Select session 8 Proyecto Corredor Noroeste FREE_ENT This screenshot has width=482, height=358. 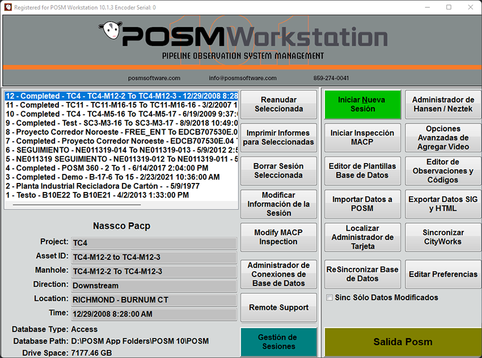121,132
